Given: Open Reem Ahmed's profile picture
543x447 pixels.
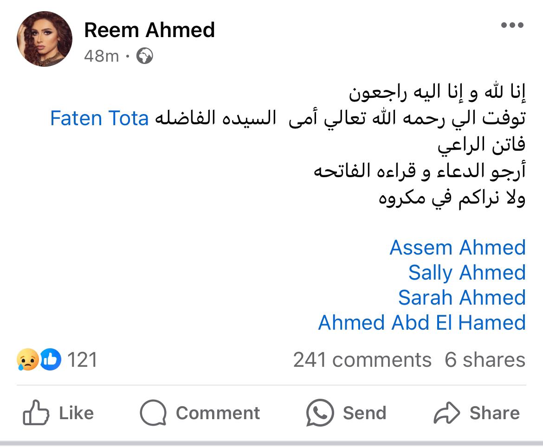Looking at the screenshot, I should pyautogui.click(x=45, y=39).
